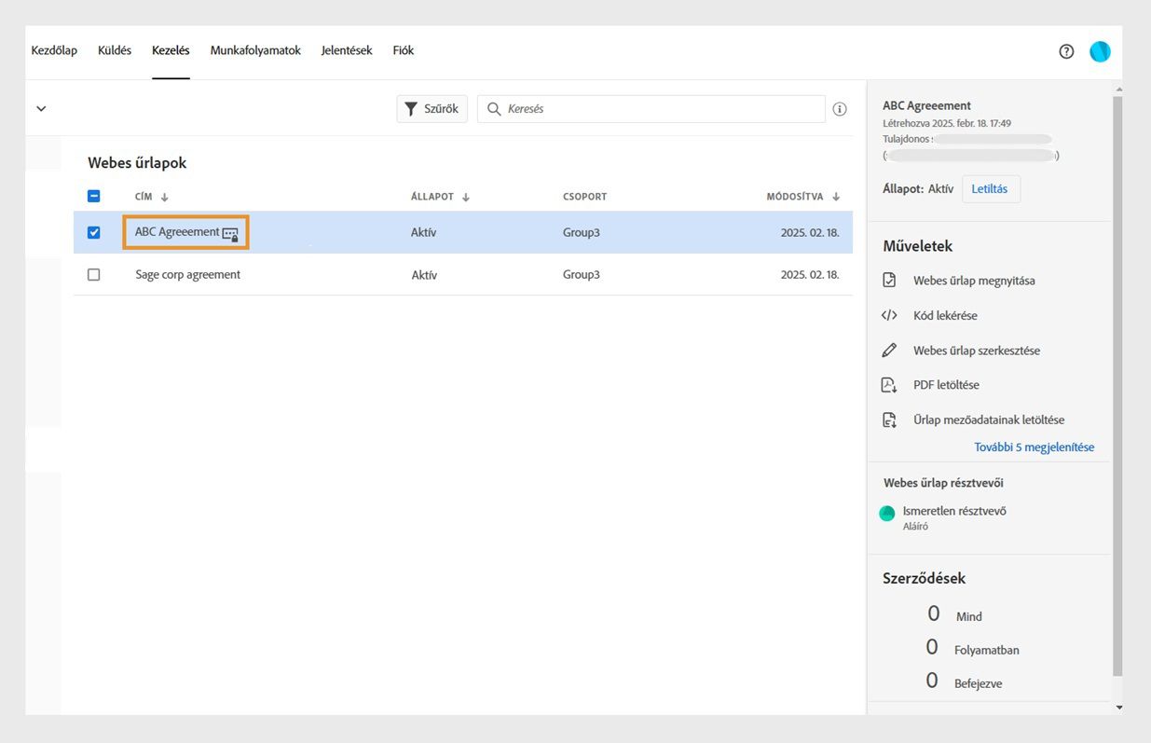Click További 5 megjelenítése link
1151x743 pixels.
click(x=1034, y=447)
